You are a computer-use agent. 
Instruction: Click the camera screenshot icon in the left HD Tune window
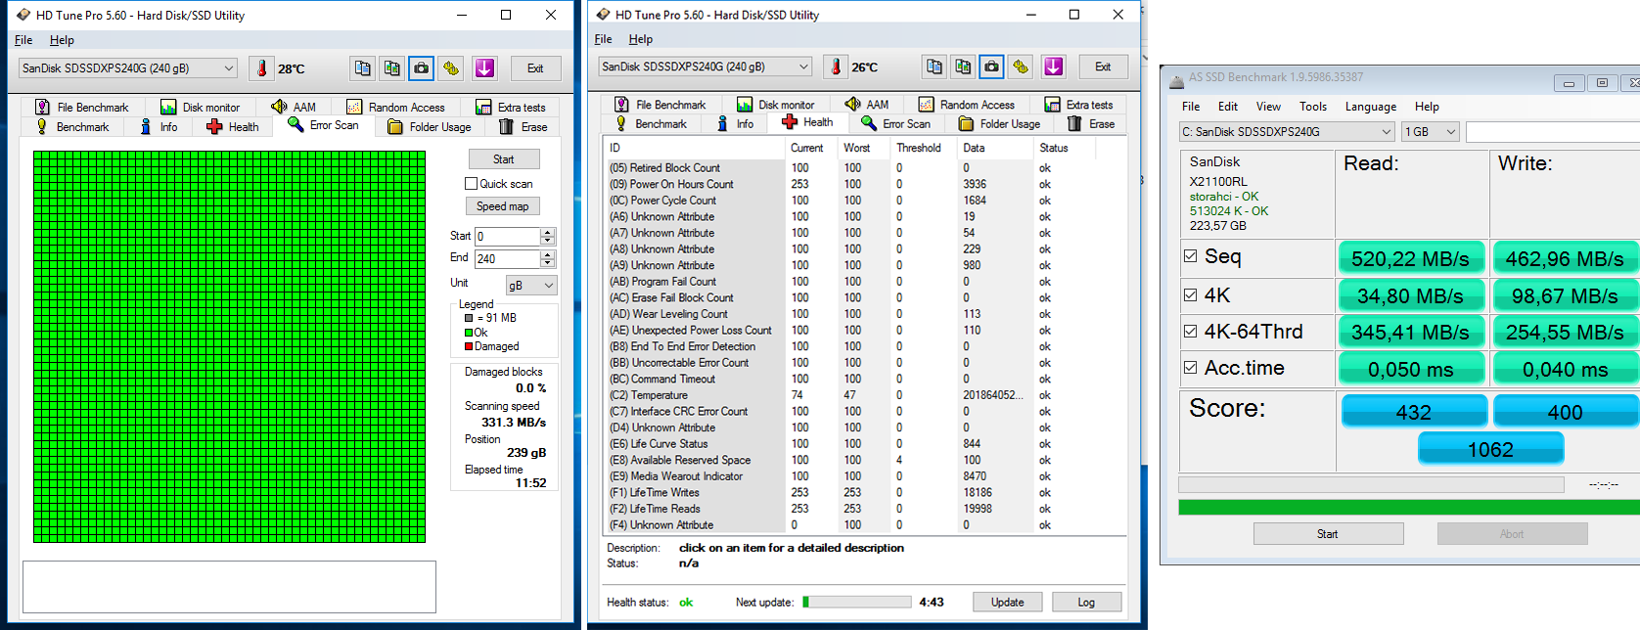click(x=421, y=68)
